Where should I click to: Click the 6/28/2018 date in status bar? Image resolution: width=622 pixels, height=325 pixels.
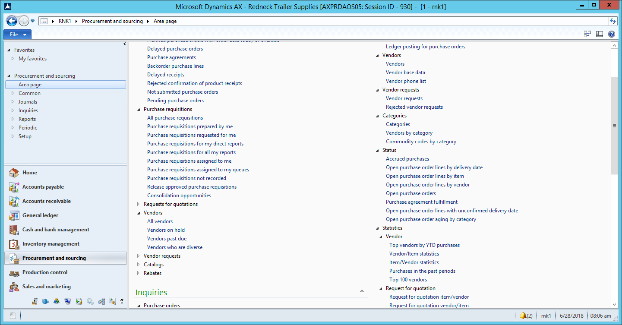pyautogui.click(x=571, y=316)
